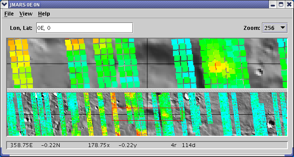Click the Zoom dropdown arrow
Image resolution: width=294 pixels, height=157 pixels.
click(x=283, y=28)
